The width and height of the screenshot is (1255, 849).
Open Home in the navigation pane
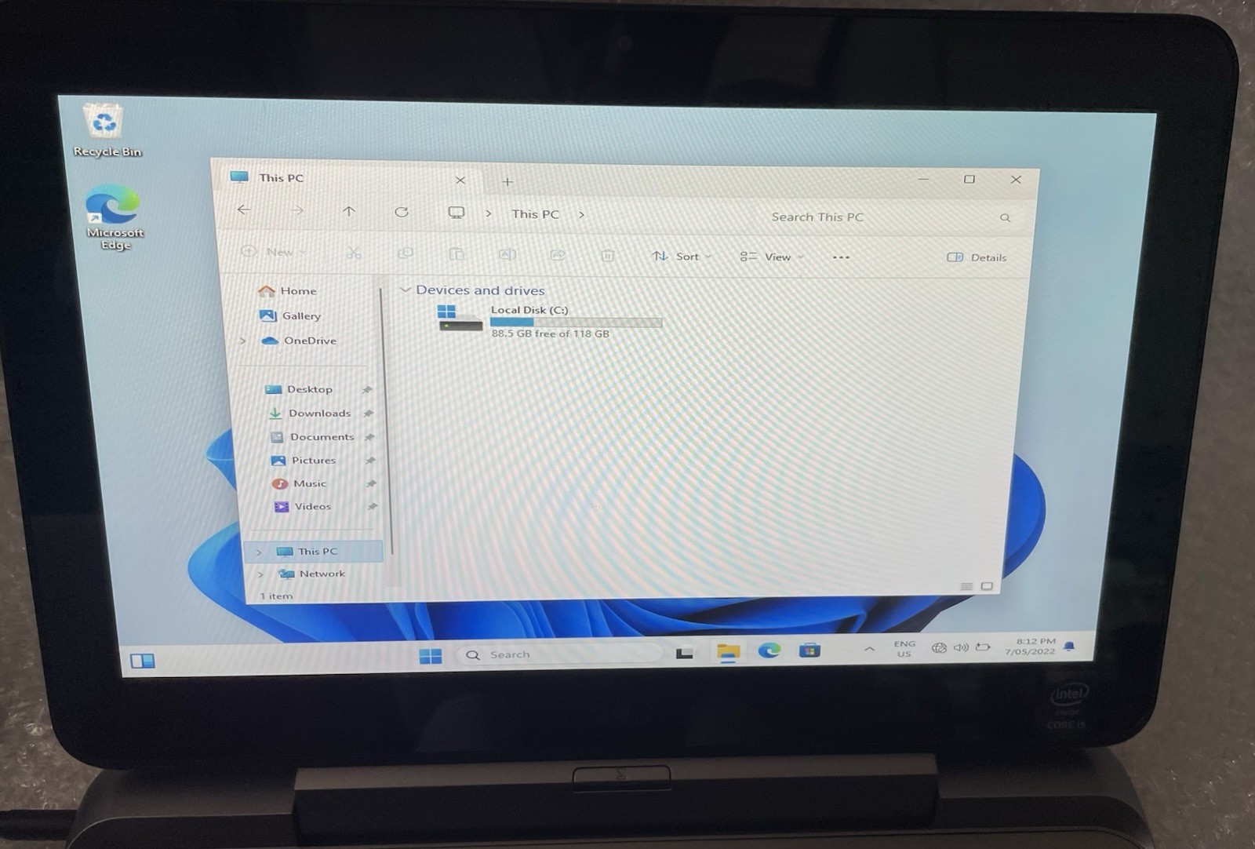point(288,290)
